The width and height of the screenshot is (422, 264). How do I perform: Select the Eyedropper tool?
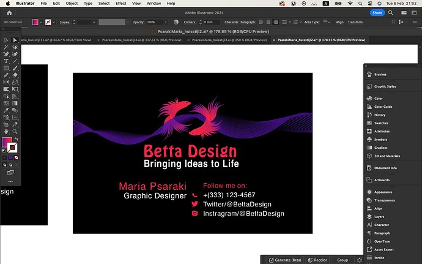point(6,110)
